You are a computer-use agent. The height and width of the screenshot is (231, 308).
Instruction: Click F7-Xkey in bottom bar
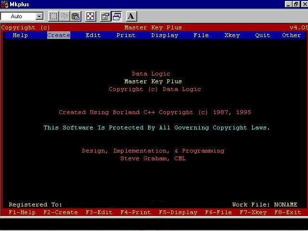coord(253,212)
